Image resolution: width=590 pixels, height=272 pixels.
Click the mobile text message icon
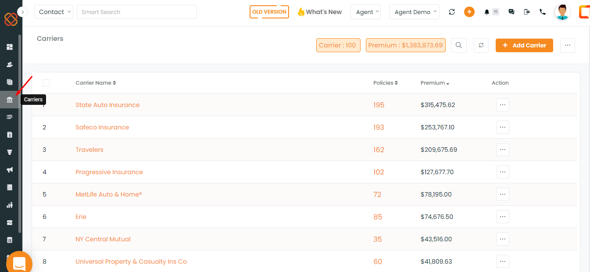pyautogui.click(x=527, y=12)
